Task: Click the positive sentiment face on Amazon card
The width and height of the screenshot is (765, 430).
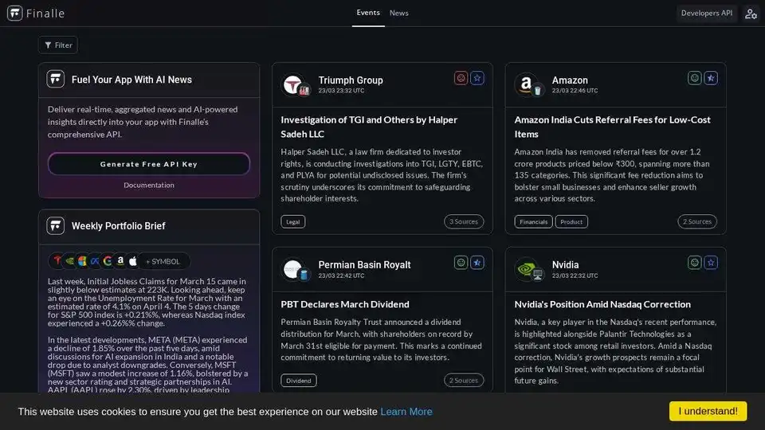Action: 694,78
